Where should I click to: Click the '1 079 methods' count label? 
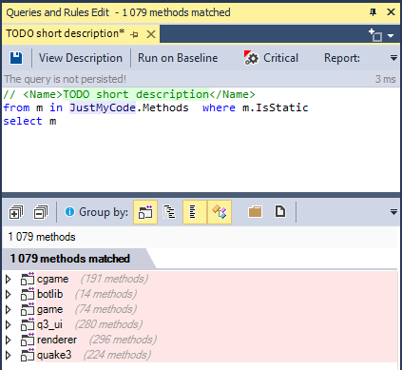tap(42, 237)
